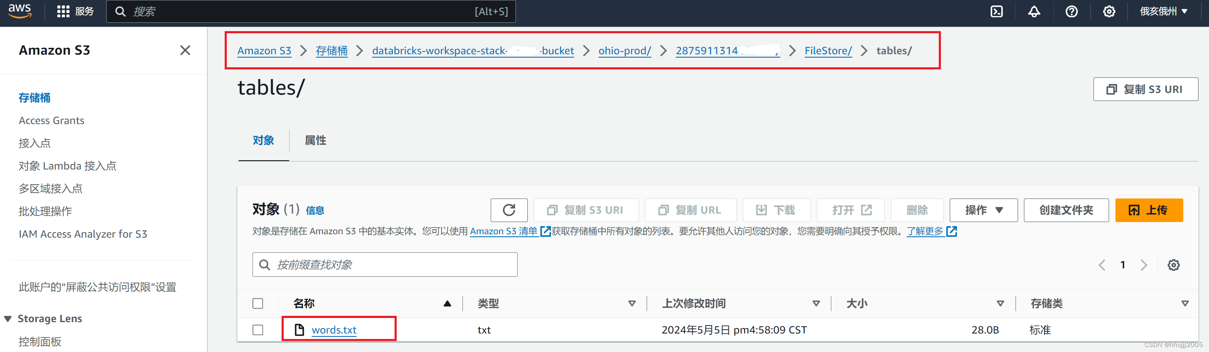Viewport: 1209px width, 352px height.
Task: Go to previous page of objects
Action: [1102, 265]
